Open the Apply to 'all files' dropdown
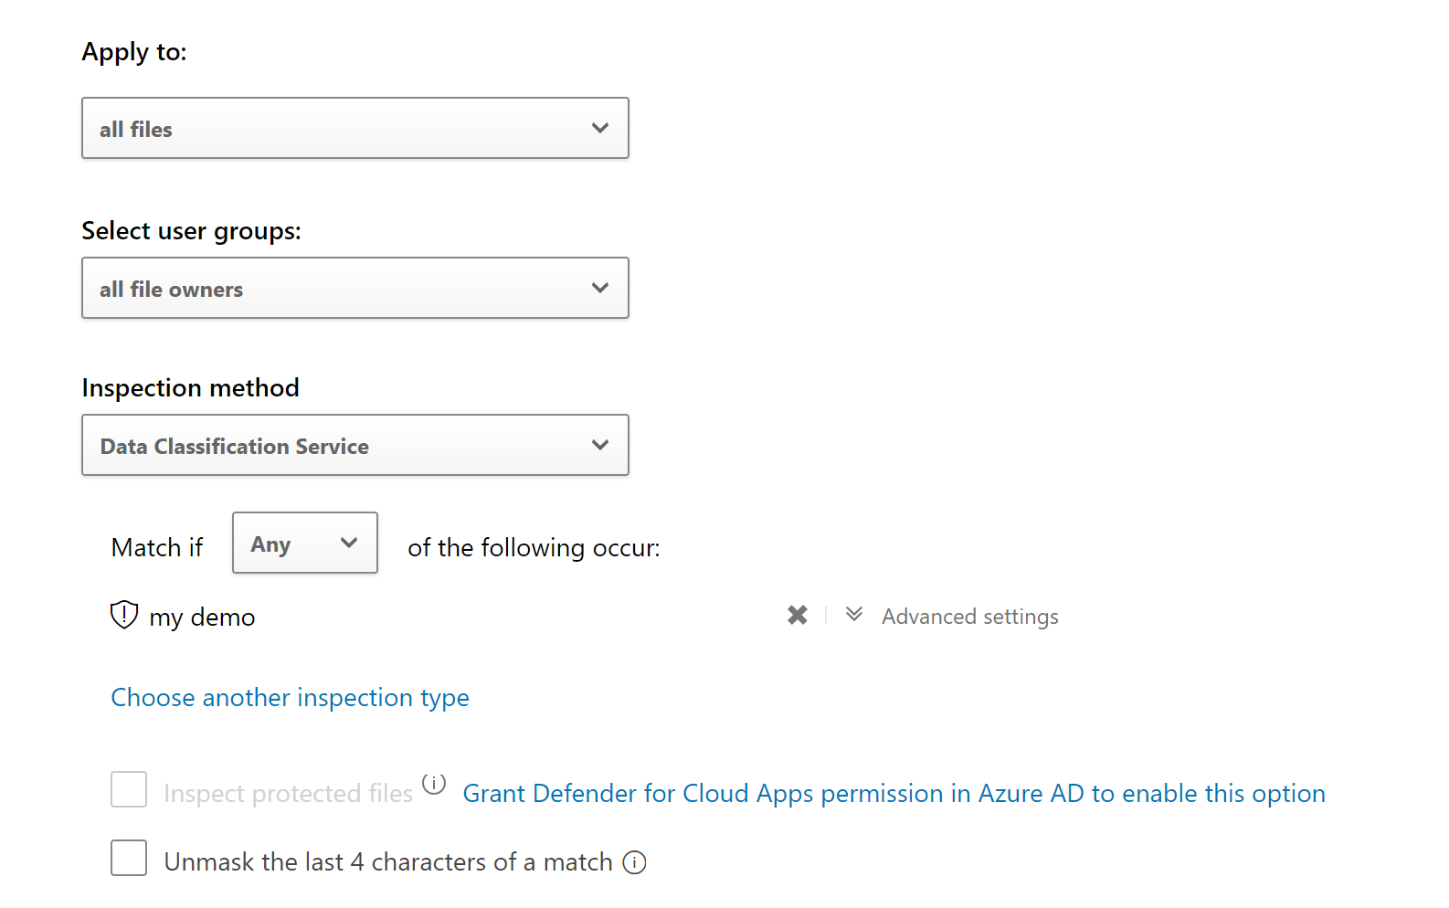Viewport: 1449px width, 908px height. 354,128
